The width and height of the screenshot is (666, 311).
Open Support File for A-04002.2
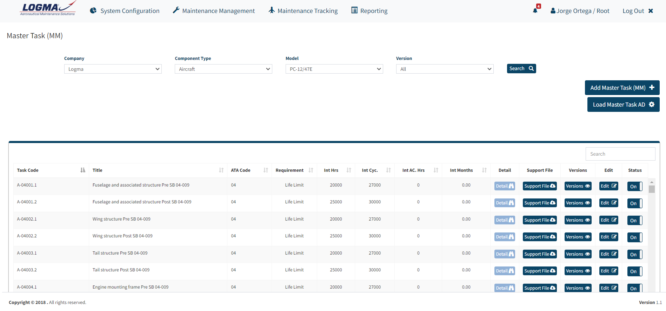pos(540,237)
